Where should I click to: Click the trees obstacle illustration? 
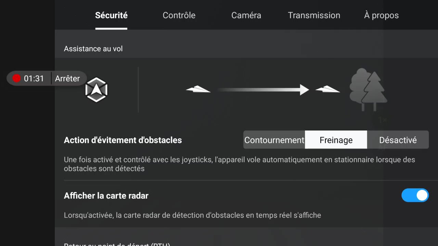tap(368, 90)
